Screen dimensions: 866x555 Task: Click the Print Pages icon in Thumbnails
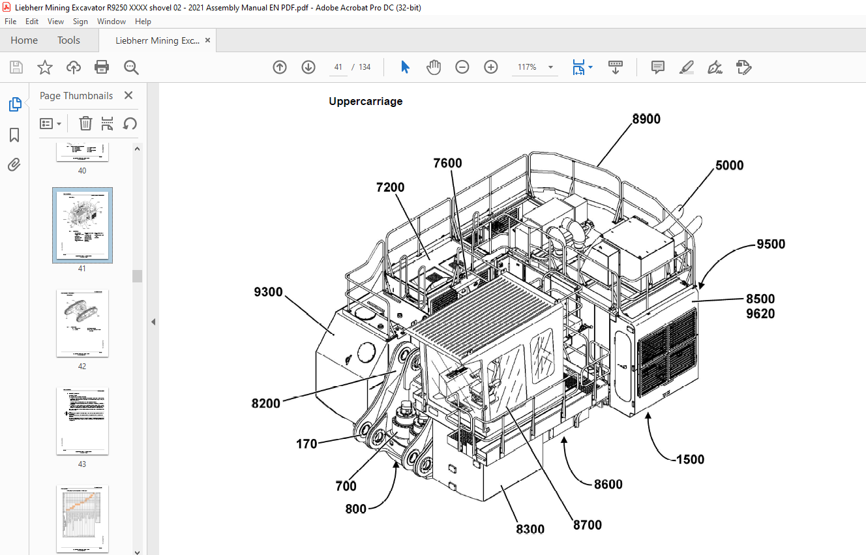click(108, 123)
